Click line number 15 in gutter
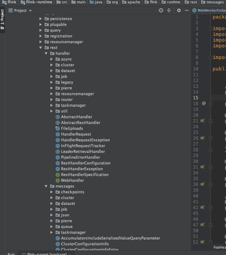Viewport: 226px width, 255px height. click(x=196, y=98)
